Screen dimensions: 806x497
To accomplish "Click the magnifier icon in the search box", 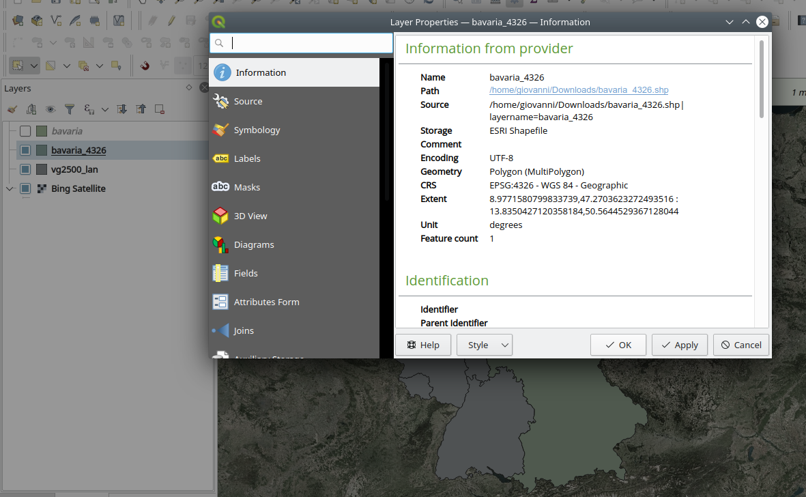I will [x=219, y=43].
